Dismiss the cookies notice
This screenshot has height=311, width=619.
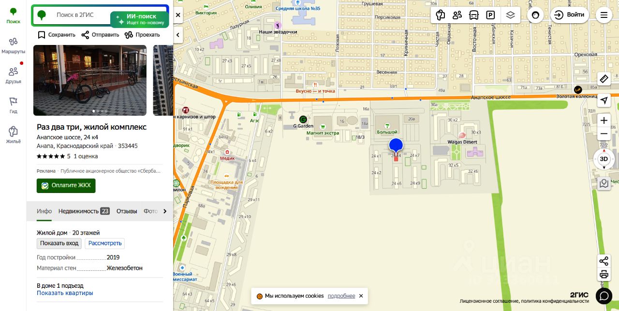pyautogui.click(x=361, y=296)
